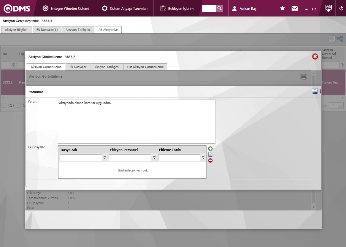Switch to Ek Dosyalar(1) tab
Screen dimensions: 346x247
pos(47,30)
